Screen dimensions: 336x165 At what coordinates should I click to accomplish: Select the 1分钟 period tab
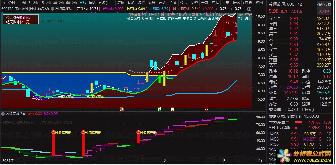(x=22, y=3)
